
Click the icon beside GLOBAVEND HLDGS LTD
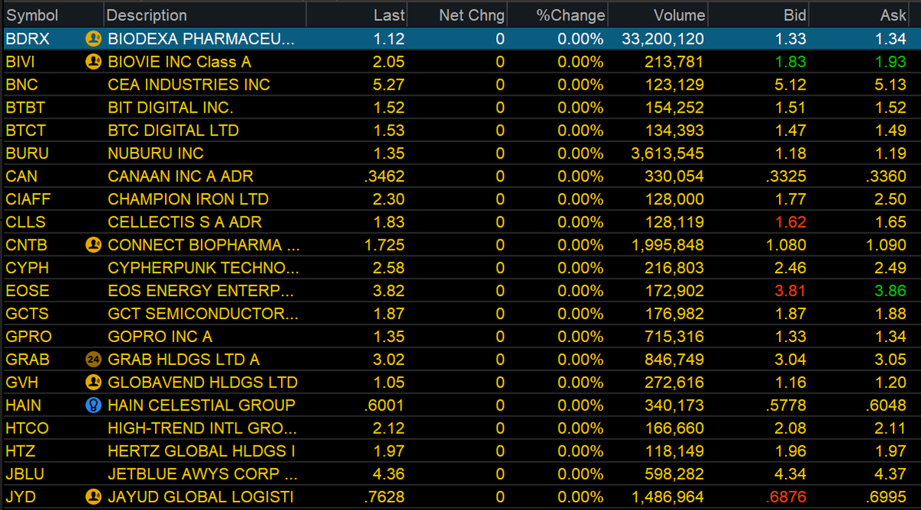click(93, 382)
